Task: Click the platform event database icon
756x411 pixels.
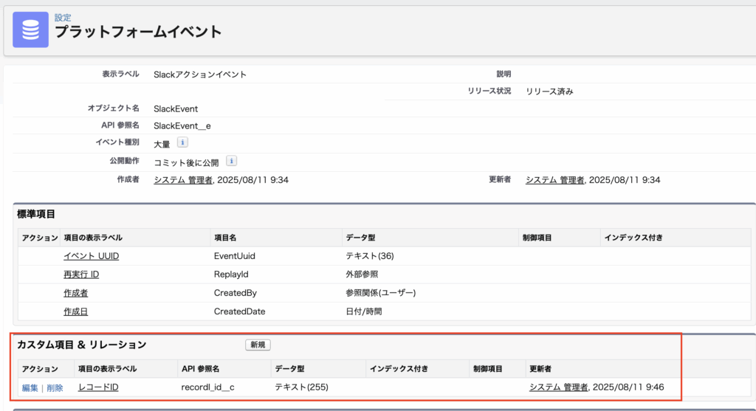Action: pos(30,30)
